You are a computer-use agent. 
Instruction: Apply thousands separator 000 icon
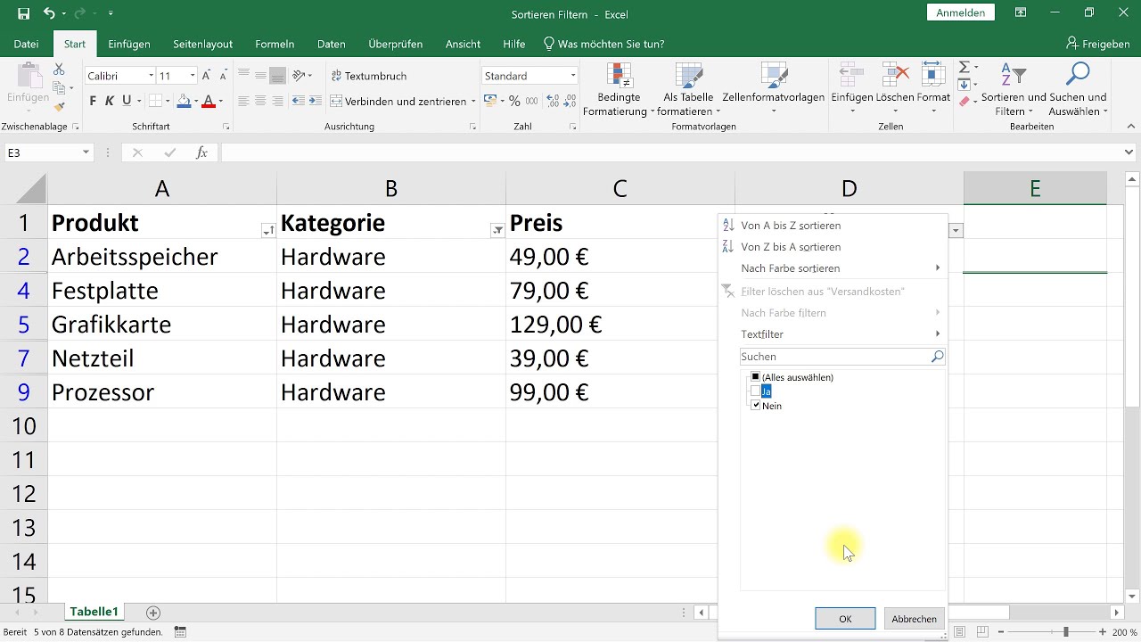point(531,101)
